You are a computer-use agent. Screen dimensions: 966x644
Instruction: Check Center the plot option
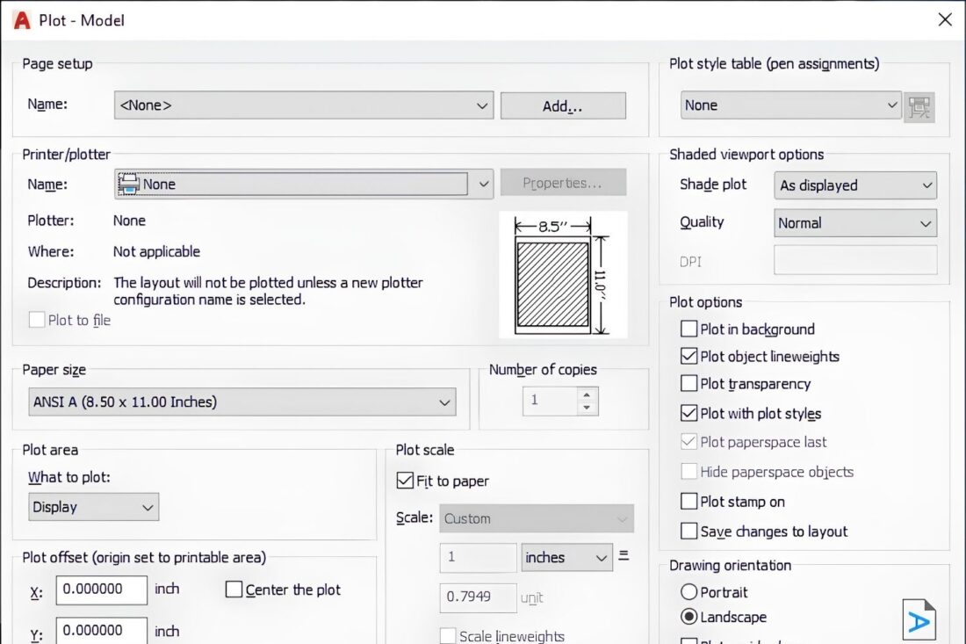(x=234, y=590)
